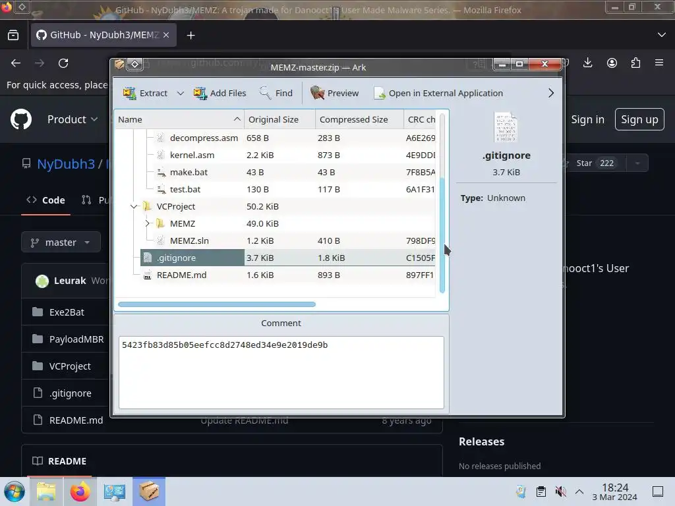This screenshot has height=506, width=675.
Task: Close the GitHub NyDubh3/MEMZ tab
Action: click(166, 35)
